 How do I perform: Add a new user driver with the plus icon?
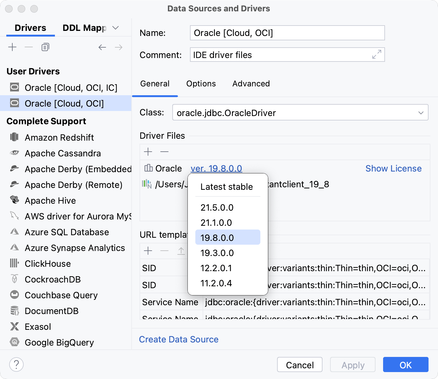click(x=12, y=47)
